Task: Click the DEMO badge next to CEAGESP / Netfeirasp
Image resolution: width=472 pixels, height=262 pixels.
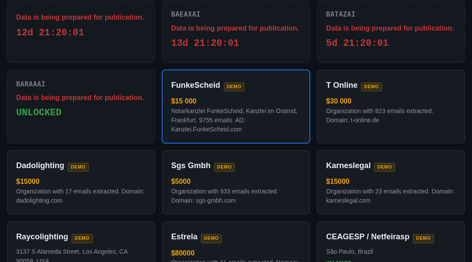Action: pos(423,238)
